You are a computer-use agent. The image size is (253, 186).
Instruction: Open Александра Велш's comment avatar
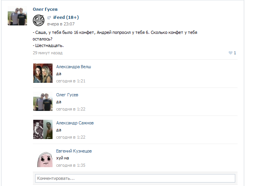pyautogui.click(x=43, y=73)
